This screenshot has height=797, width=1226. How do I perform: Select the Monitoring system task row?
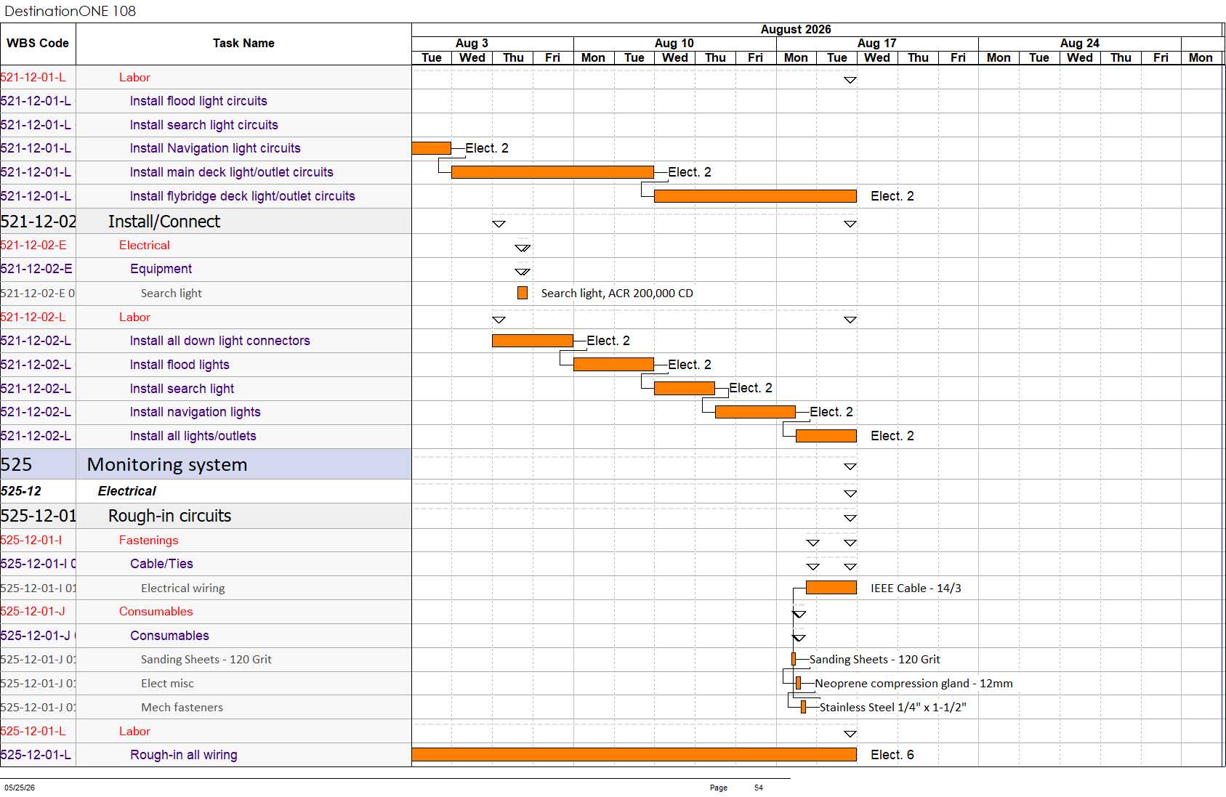[x=206, y=464]
